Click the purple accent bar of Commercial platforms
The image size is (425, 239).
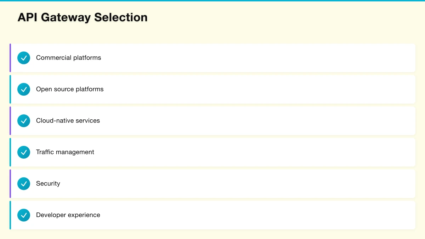click(x=10, y=58)
